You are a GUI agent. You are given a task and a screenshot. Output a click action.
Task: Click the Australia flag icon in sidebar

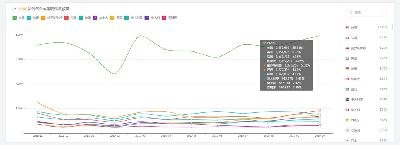[x=347, y=100]
